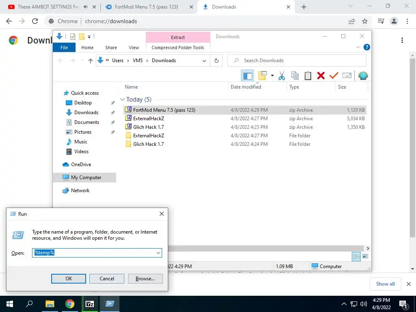This screenshot has height=312, width=416.
Task: Click File Explorer icon on taskbar
Action: click(50, 304)
